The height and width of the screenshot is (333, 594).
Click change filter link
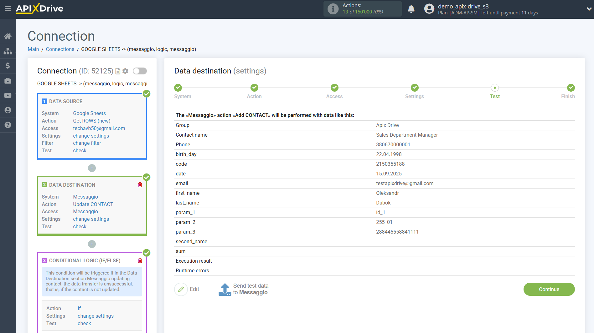(x=87, y=143)
